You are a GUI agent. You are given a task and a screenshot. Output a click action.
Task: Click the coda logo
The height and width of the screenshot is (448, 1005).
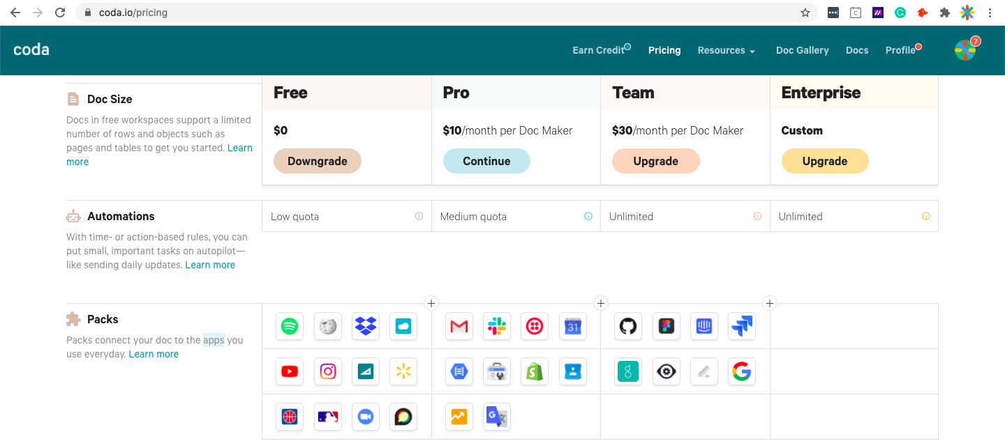pyautogui.click(x=31, y=49)
